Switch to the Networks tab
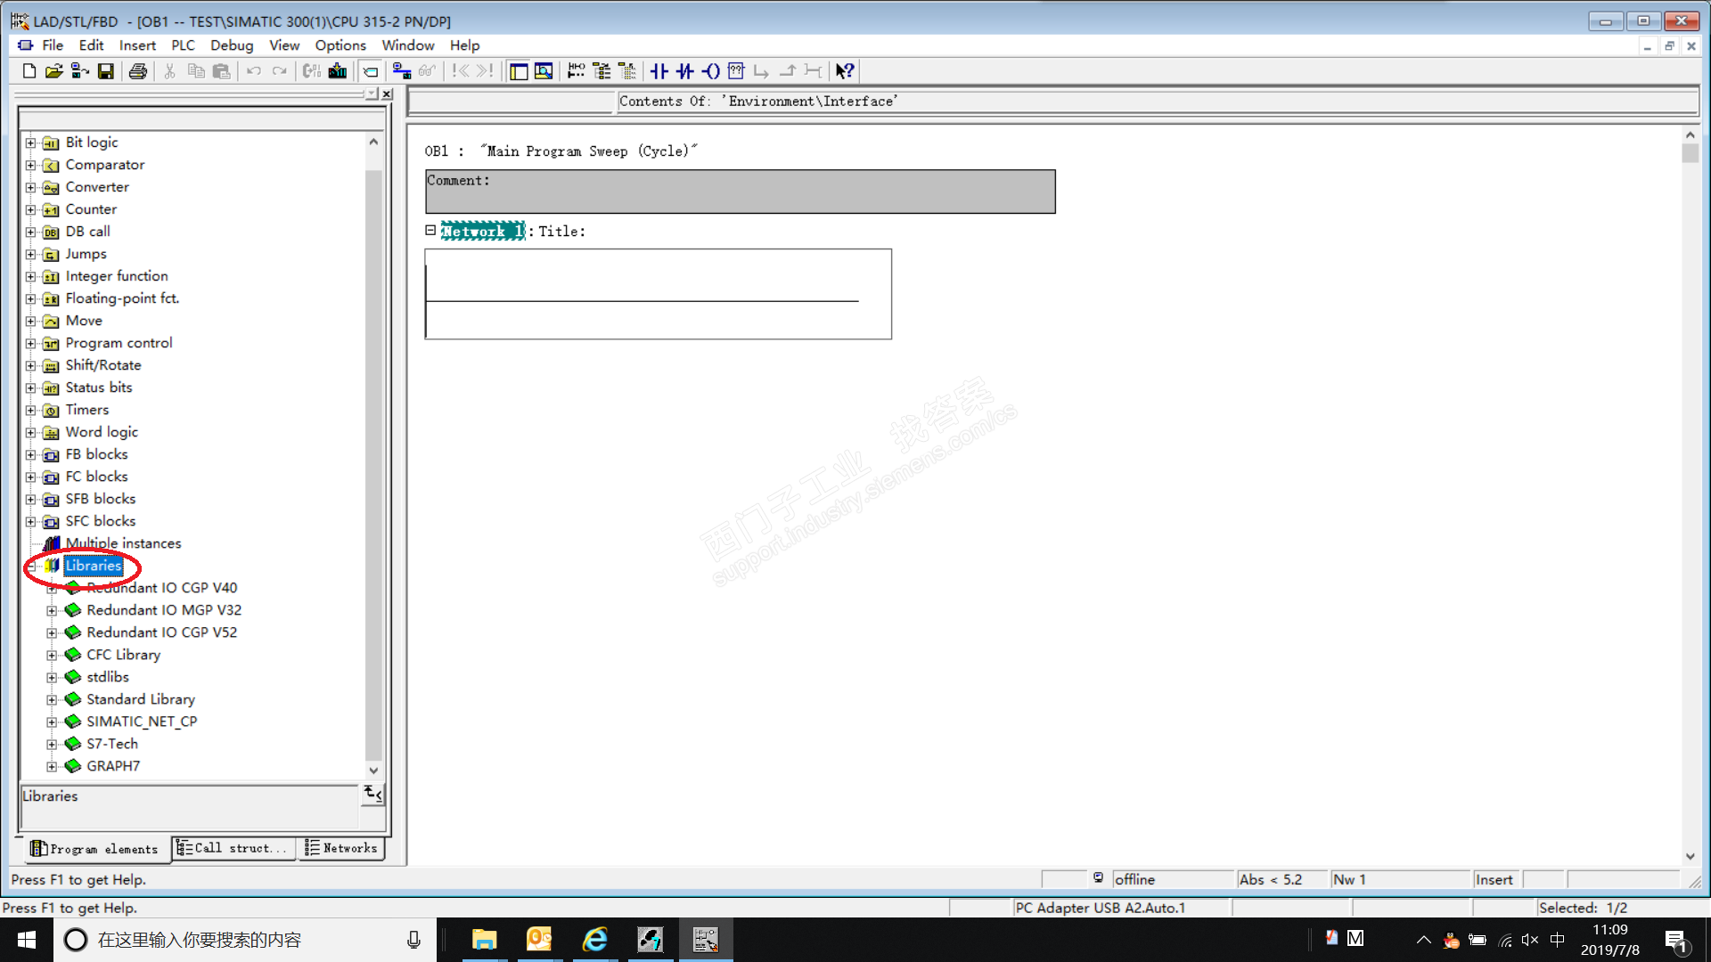The image size is (1711, 962). [341, 848]
